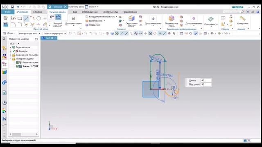Click the Под углом angle input field
The width and height of the screenshot is (262, 147).
click(x=206, y=85)
